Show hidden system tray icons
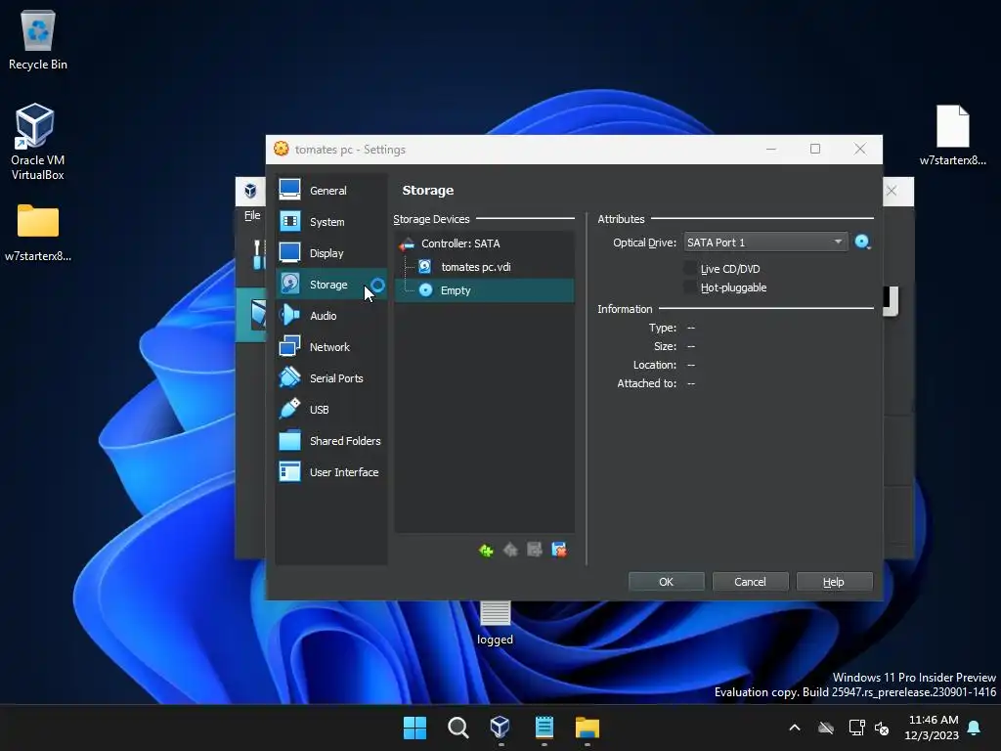Viewport: 1001px width, 751px height. [795, 728]
